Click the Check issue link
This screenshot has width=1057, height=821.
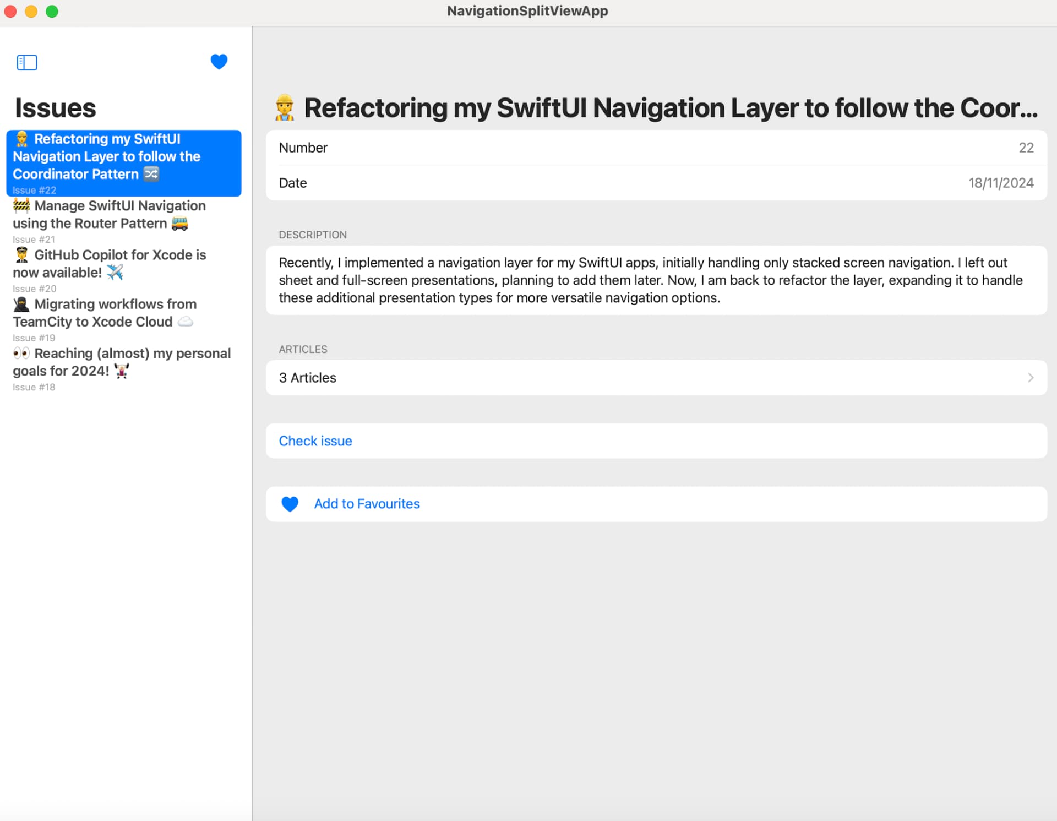tap(315, 441)
